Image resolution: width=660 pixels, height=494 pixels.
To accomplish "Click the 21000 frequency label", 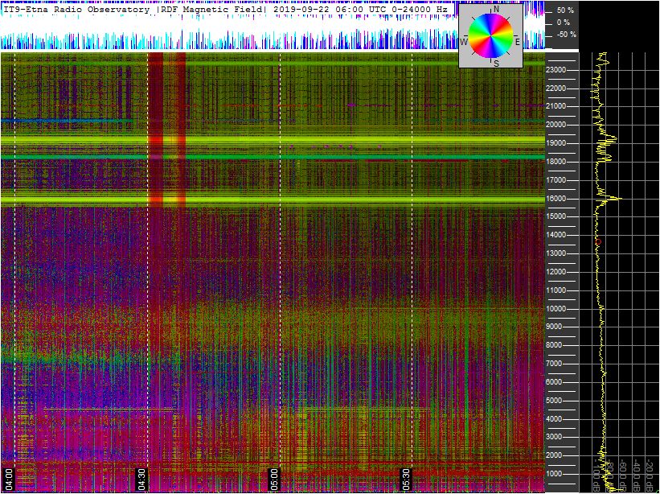I will pyautogui.click(x=556, y=106).
